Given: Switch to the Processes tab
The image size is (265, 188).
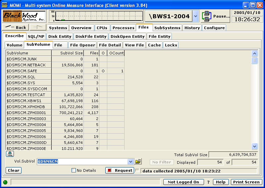Looking at the screenshot, I should click(x=123, y=28).
